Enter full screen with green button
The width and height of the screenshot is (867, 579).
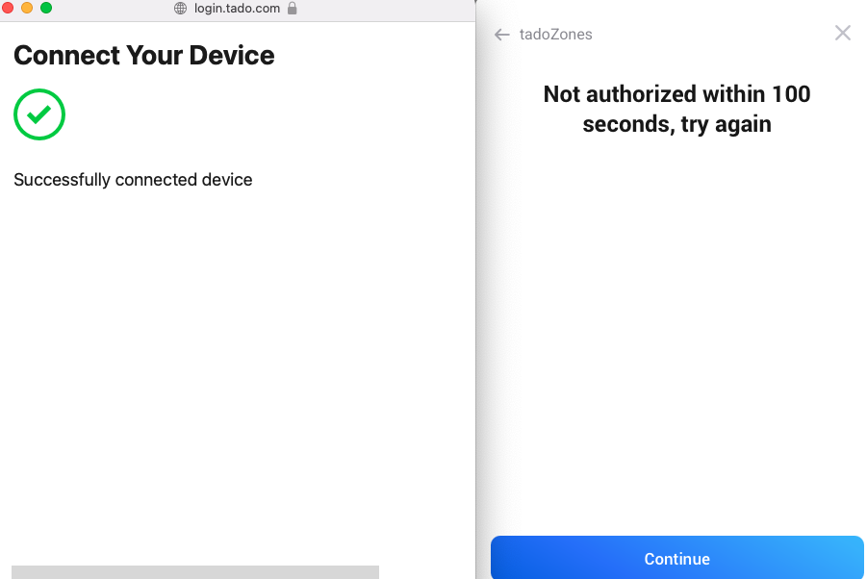[46, 8]
